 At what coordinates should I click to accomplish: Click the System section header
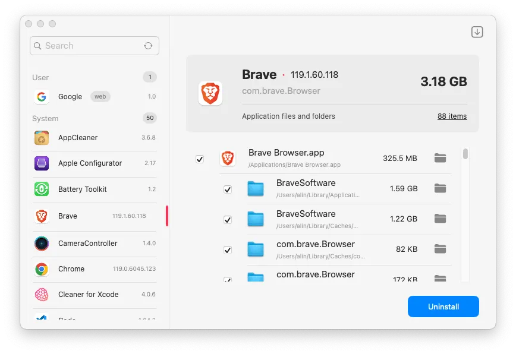[x=45, y=119]
